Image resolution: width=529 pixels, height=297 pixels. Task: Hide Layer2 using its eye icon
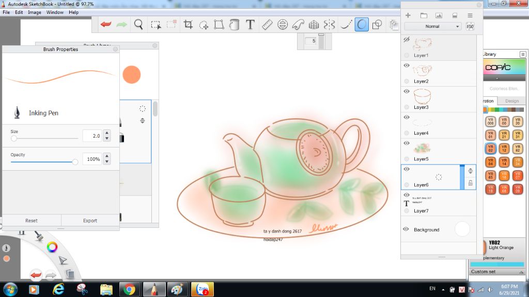pyautogui.click(x=407, y=65)
